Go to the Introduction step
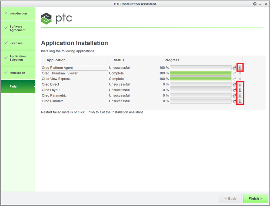 pyautogui.click(x=18, y=14)
